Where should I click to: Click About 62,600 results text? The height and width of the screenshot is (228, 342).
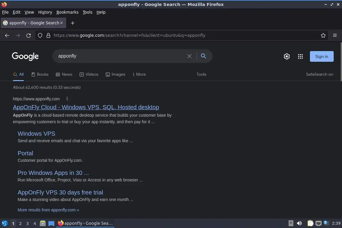pyautogui.click(x=47, y=87)
